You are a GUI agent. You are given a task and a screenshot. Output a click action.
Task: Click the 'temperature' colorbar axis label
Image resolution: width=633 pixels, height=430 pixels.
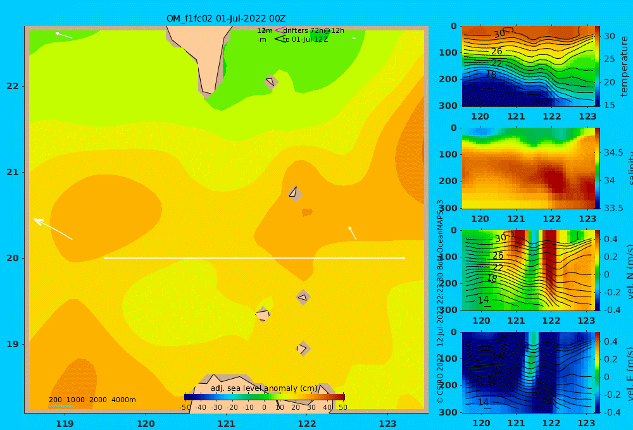pyautogui.click(x=625, y=66)
